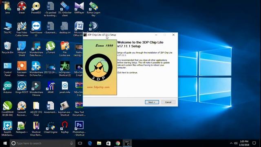Image resolution: width=261 pixels, height=147 pixels.
Task: Click Next in the 3DP Chip Setup
Action: (x=152, y=102)
